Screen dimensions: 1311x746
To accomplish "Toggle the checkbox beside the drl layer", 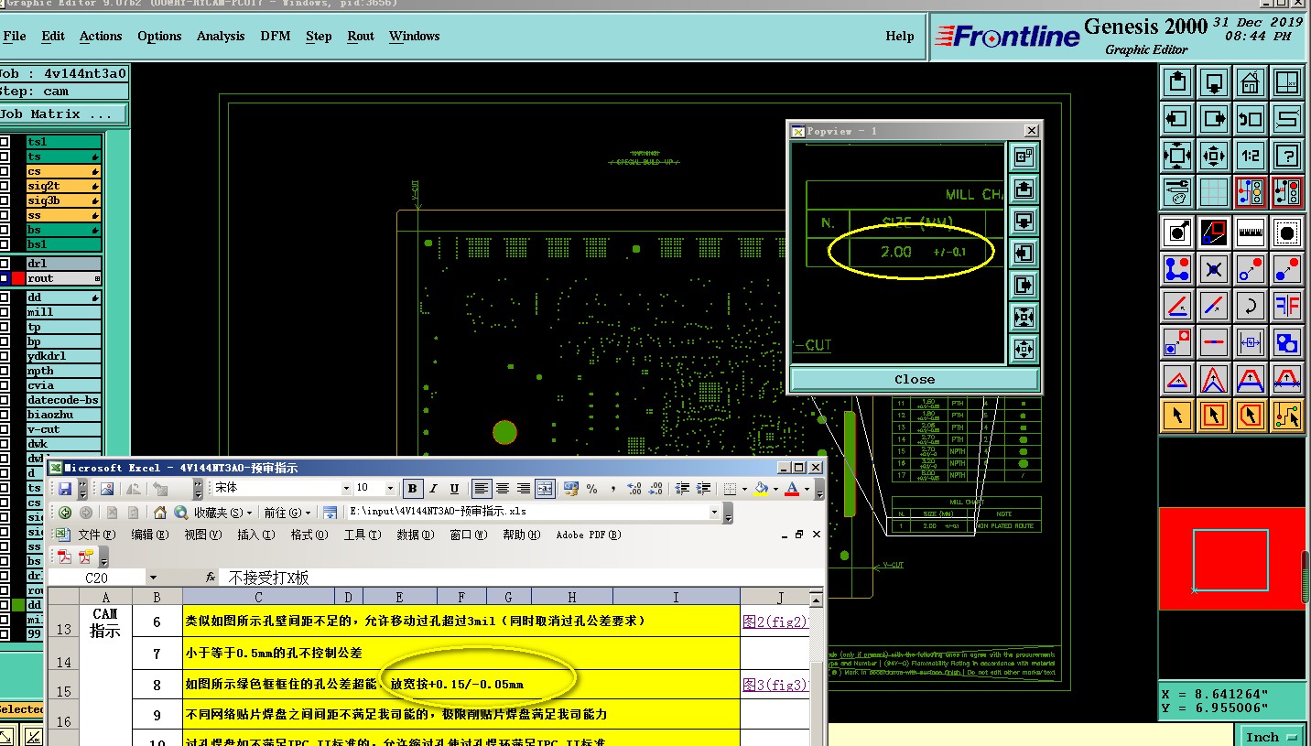I will 5,264.
